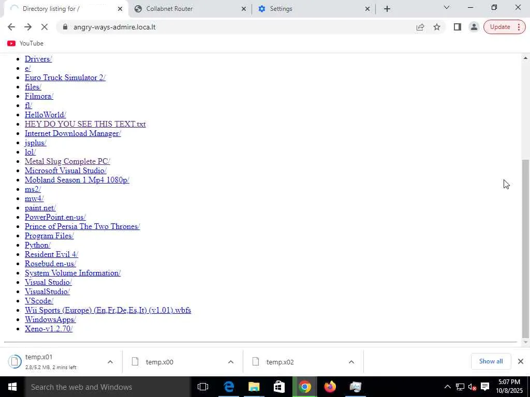
Task: Open a new tab with plus button
Action: click(387, 9)
